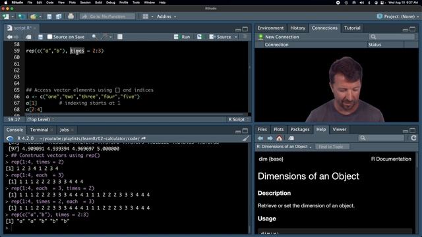Close the script.R tab
422x237 pixels.
(35, 28)
